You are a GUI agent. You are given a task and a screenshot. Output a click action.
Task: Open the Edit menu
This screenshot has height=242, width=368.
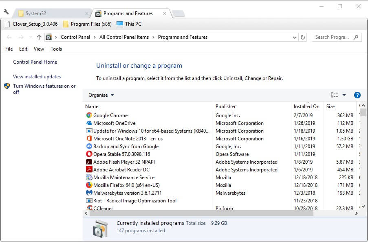pyautogui.click(x=23, y=49)
